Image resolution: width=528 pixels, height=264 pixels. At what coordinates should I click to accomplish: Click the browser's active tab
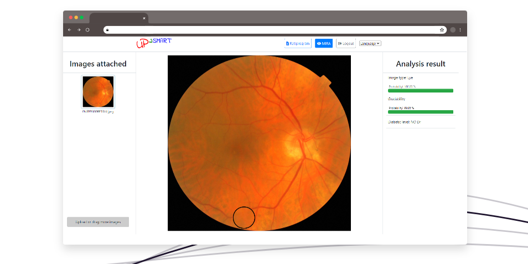click(x=118, y=18)
